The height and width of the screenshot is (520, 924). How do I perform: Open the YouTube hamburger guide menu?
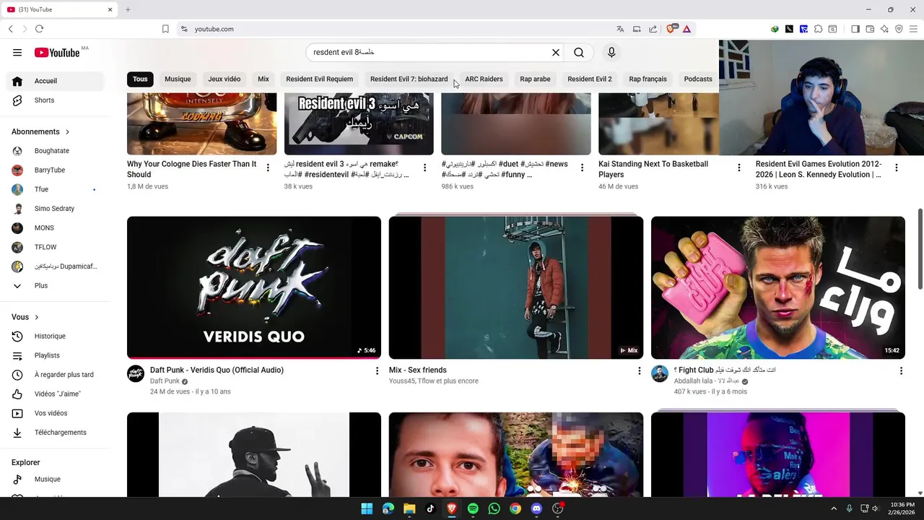tap(17, 52)
